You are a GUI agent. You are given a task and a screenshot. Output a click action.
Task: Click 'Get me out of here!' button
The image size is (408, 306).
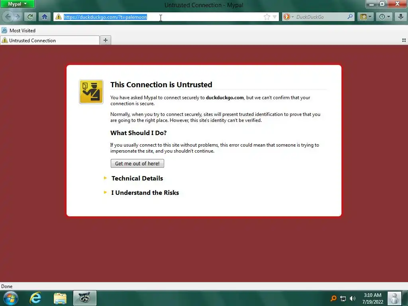point(137,163)
